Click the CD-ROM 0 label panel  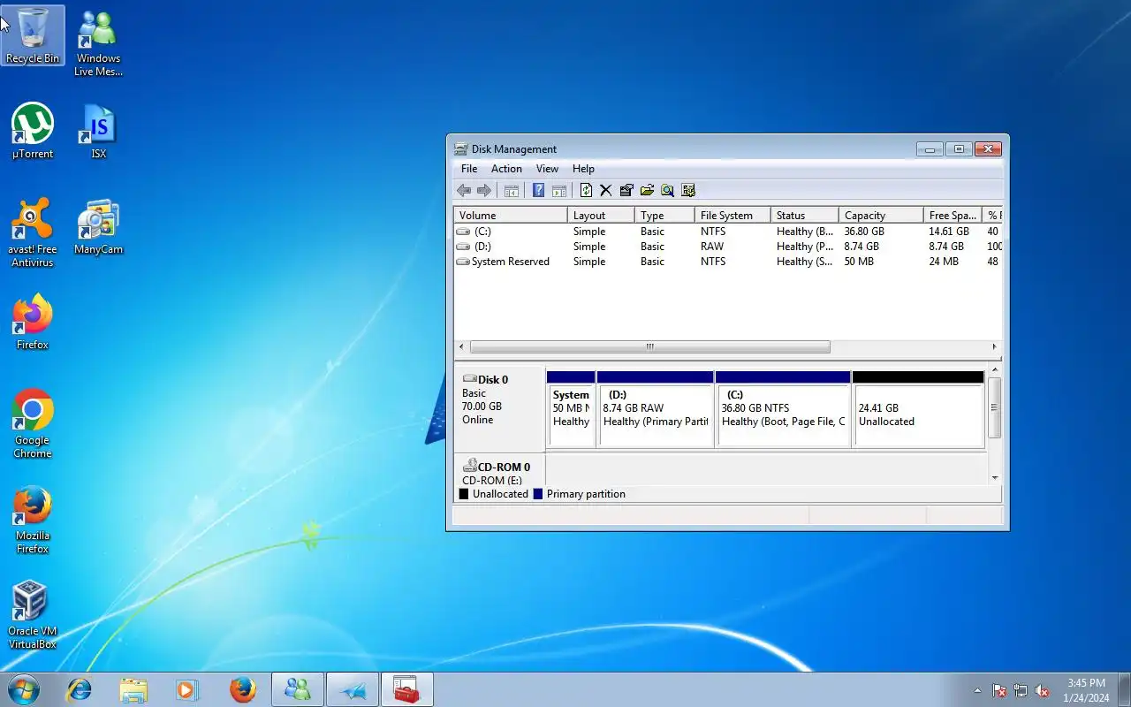499,469
